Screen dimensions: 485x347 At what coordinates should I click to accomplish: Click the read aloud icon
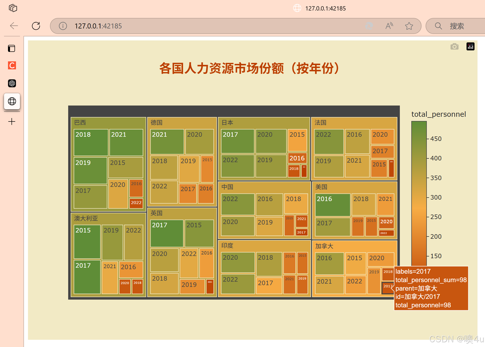(389, 26)
